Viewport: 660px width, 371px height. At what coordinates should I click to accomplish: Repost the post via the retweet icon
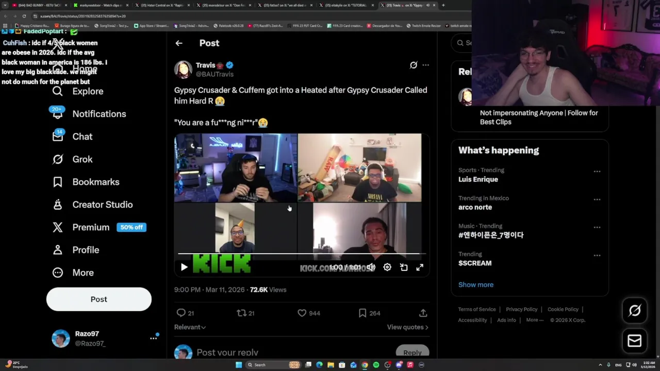pyautogui.click(x=241, y=313)
